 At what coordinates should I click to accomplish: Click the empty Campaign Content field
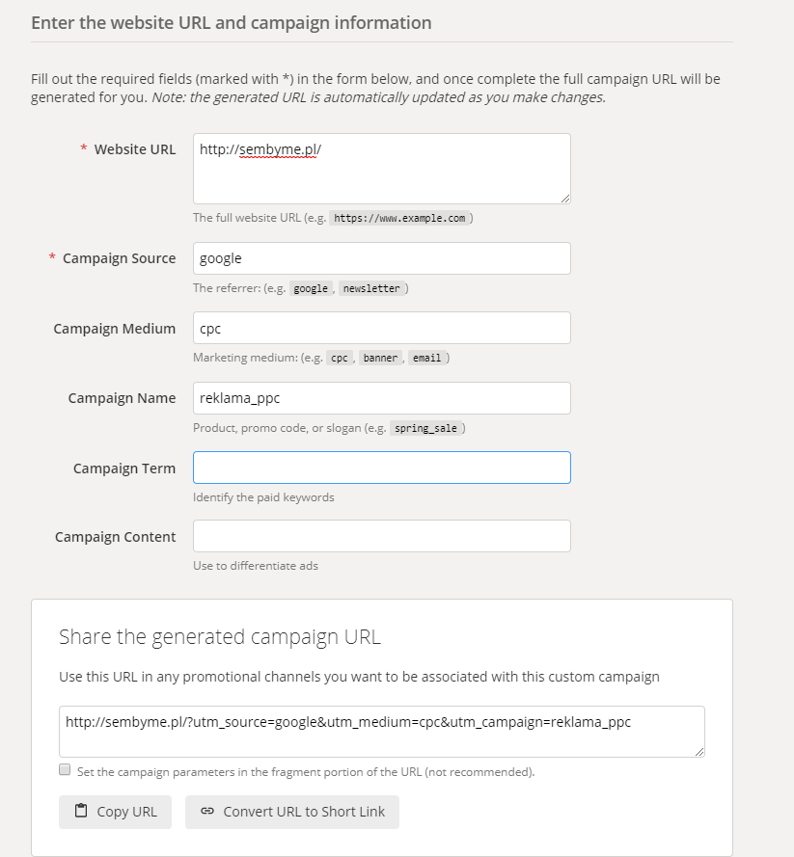pyautogui.click(x=381, y=536)
